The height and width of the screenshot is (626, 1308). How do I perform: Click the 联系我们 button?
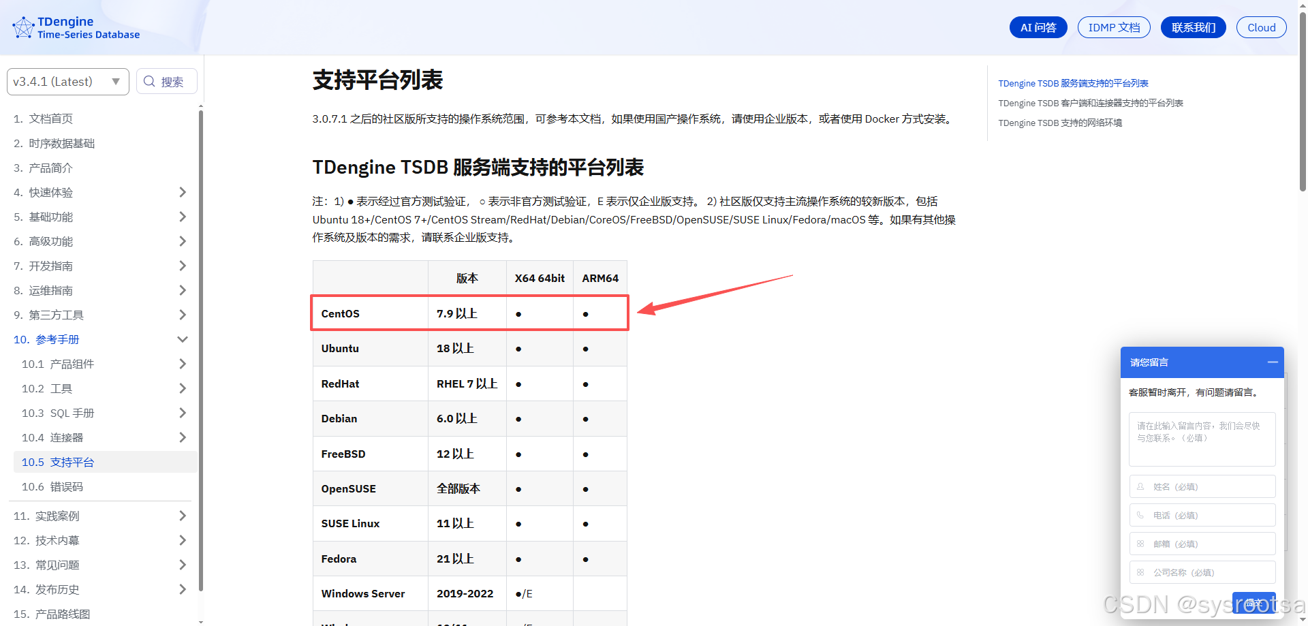tap(1194, 27)
